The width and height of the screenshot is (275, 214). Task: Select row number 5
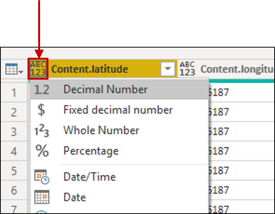pos(14,171)
